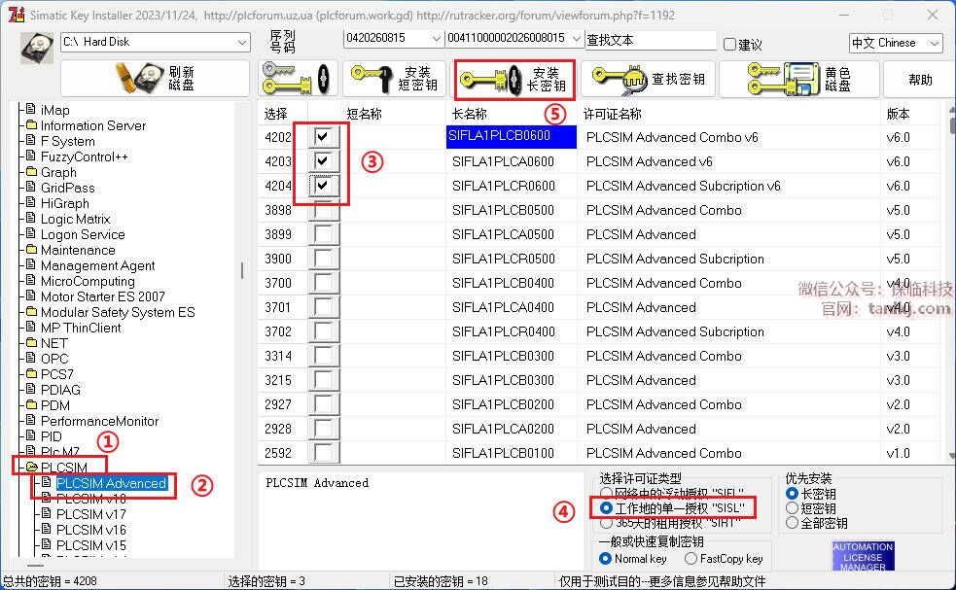Select PDIAG tree item
The height and width of the screenshot is (590, 956).
pyautogui.click(x=60, y=390)
